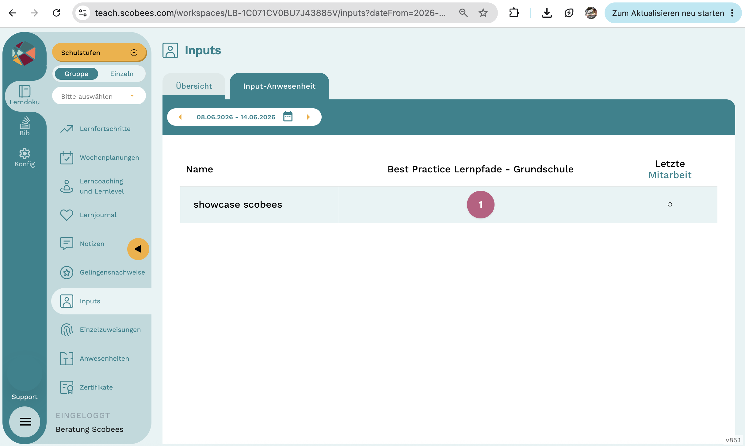745x446 pixels.
Task: Open browser extensions puzzle icon
Action: [514, 13]
